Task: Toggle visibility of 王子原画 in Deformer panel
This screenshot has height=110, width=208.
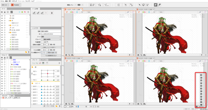Action: pyautogui.click(x=2, y=64)
